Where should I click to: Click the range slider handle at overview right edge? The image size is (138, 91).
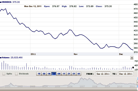point(137,82)
